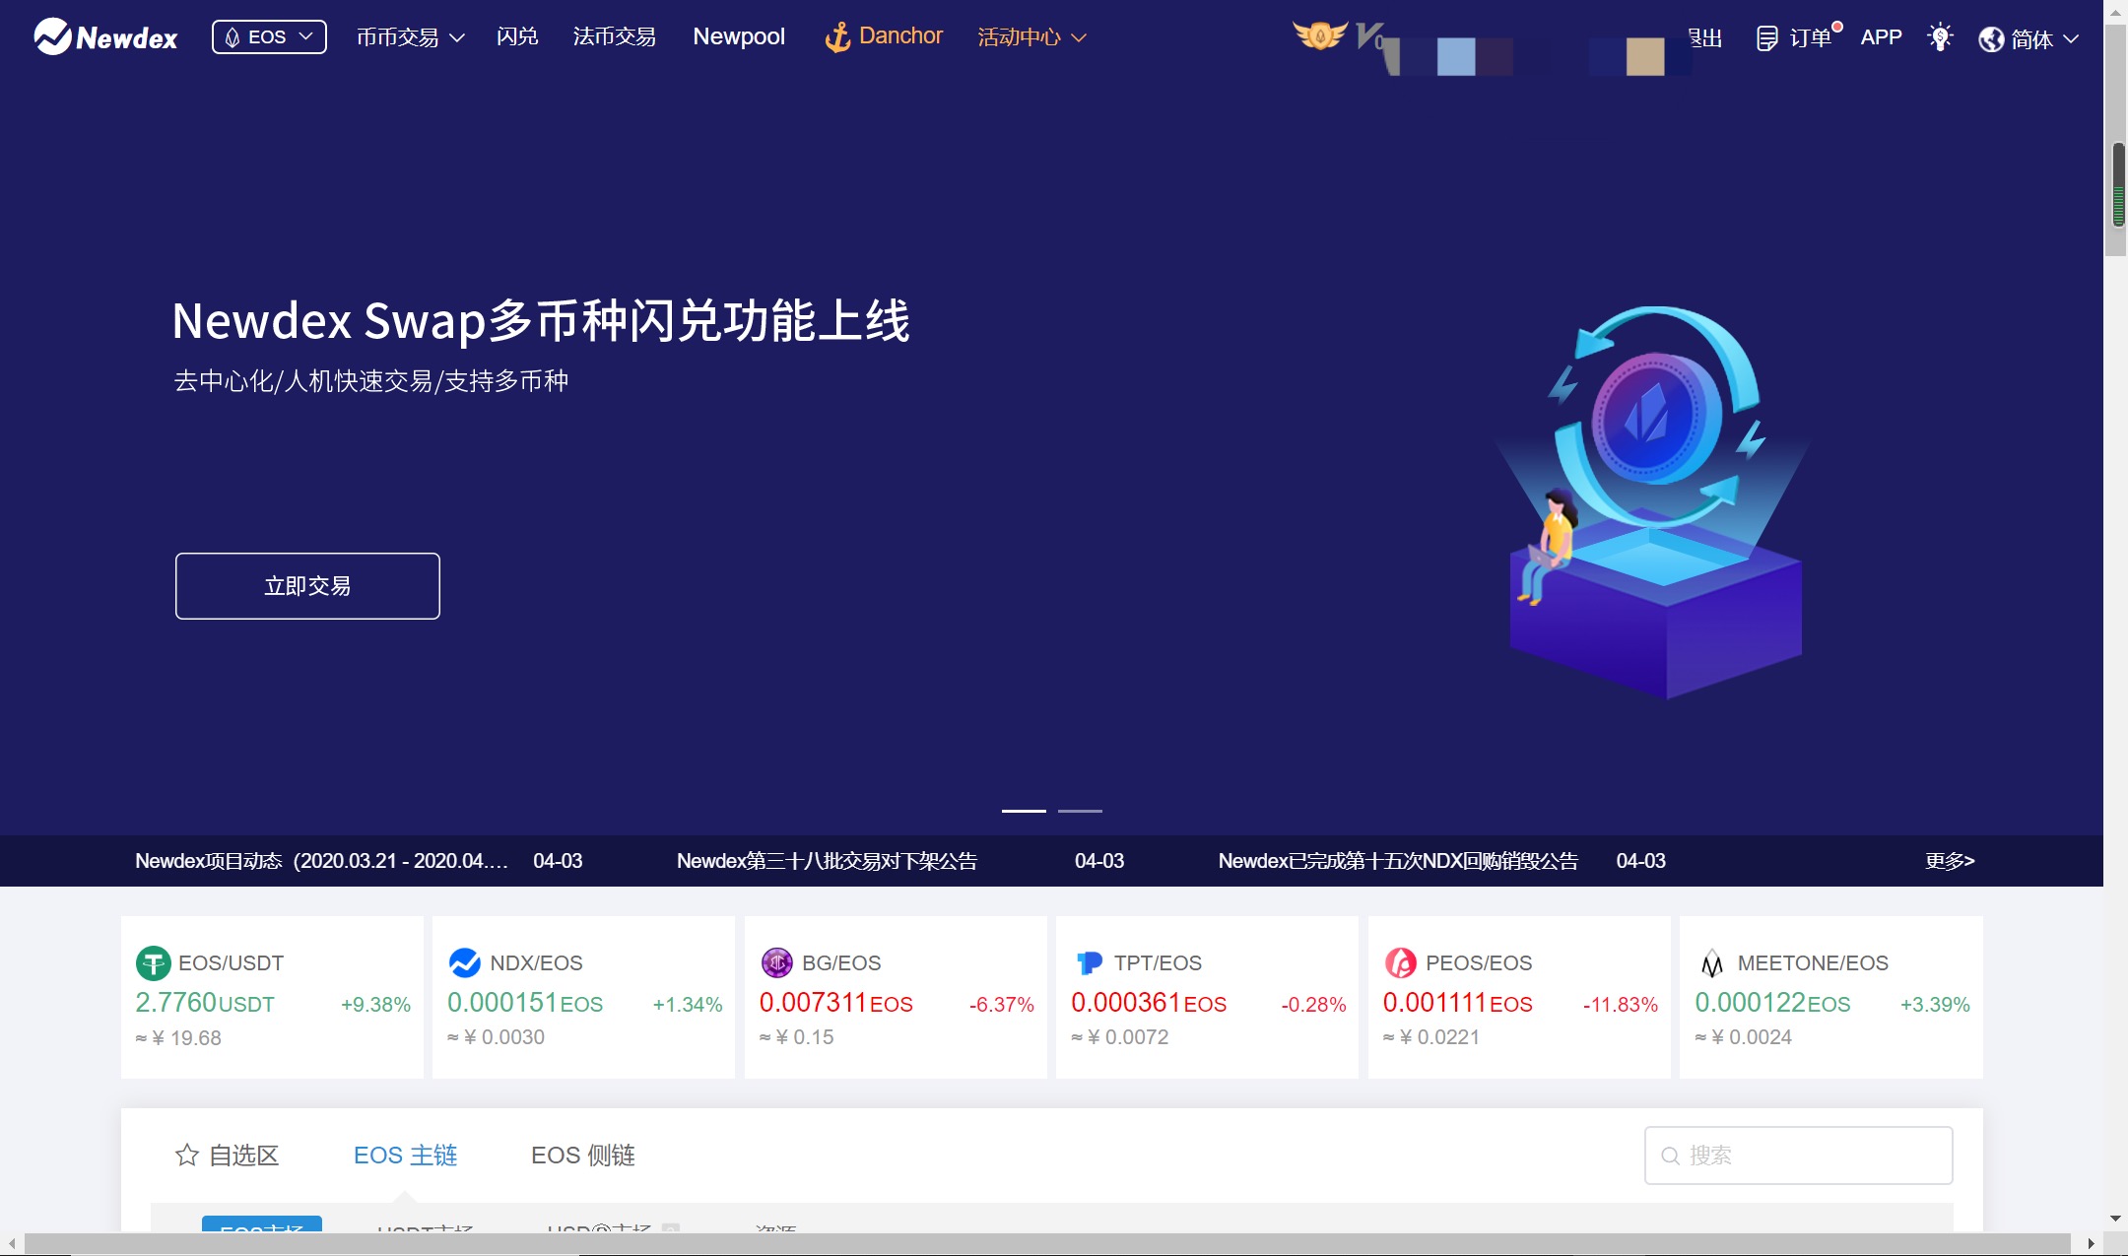Click the -6.37% change on BG/EOS card
Viewport: 2128px width, 1256px height.
(1001, 1005)
